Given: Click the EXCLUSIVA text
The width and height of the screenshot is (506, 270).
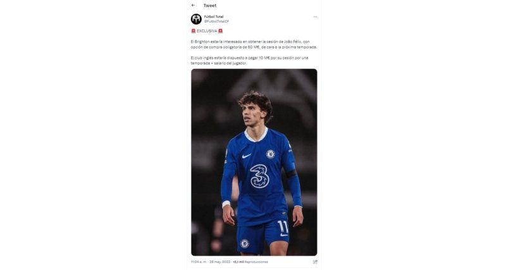Looking at the screenshot, I should pos(207,30).
